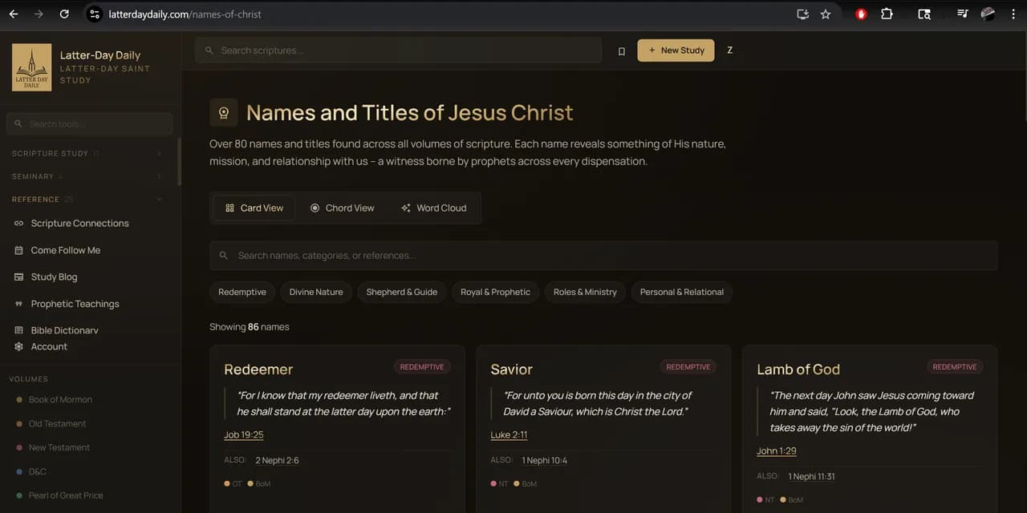Click the tab search toolbar icon
The width and height of the screenshot is (1027, 513).
pyautogui.click(x=924, y=14)
